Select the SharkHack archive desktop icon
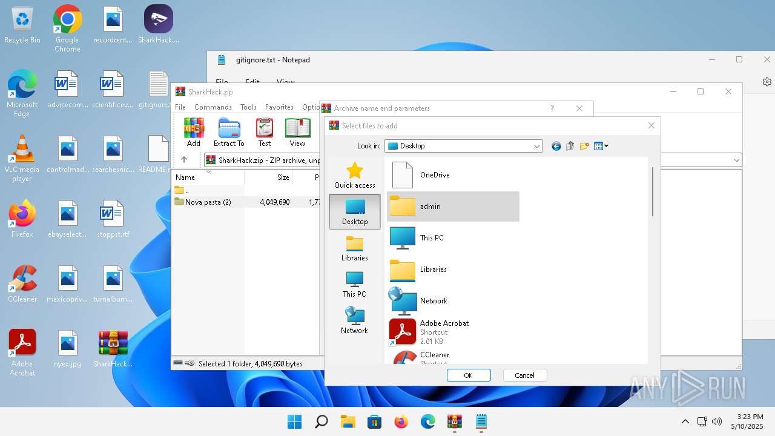 point(113,349)
